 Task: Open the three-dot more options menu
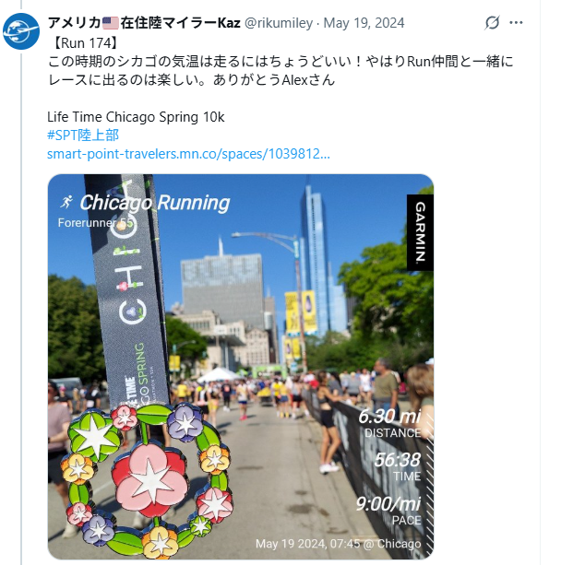[x=516, y=23]
